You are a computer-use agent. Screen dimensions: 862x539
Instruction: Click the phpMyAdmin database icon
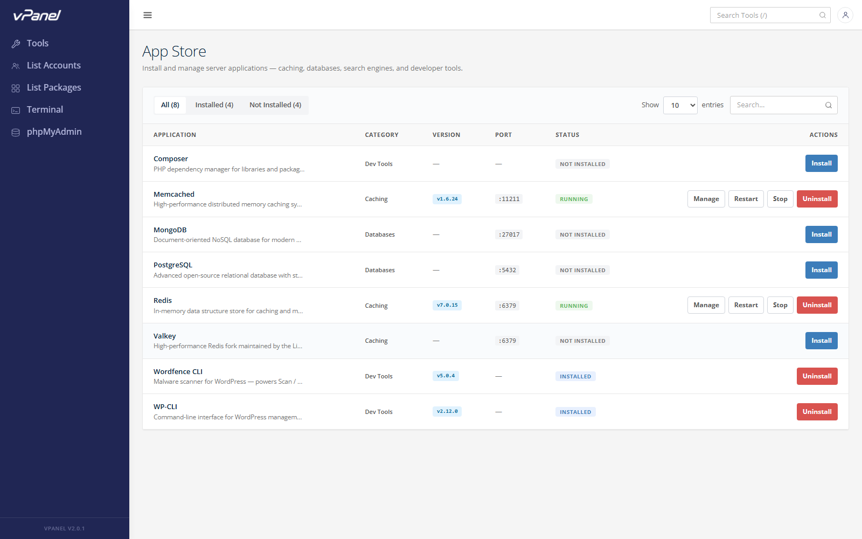click(x=16, y=132)
